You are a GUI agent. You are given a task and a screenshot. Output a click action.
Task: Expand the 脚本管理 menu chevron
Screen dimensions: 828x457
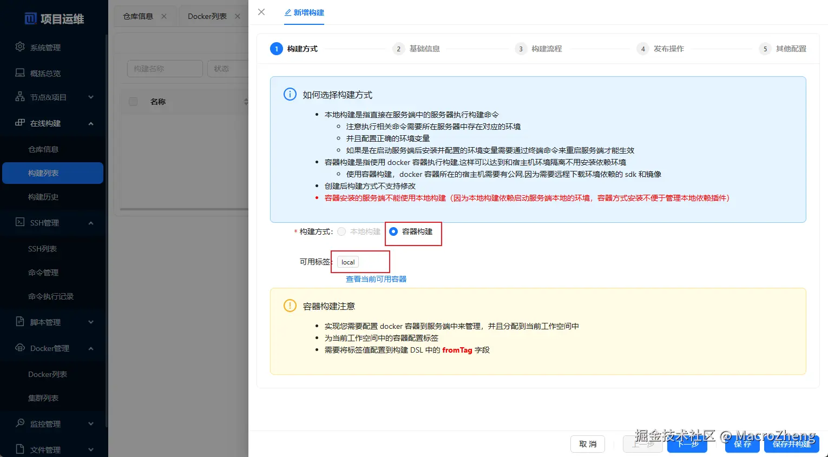tap(91, 322)
